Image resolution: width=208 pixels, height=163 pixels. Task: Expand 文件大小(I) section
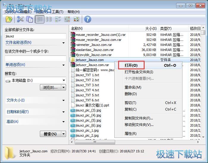[x=64, y=100]
